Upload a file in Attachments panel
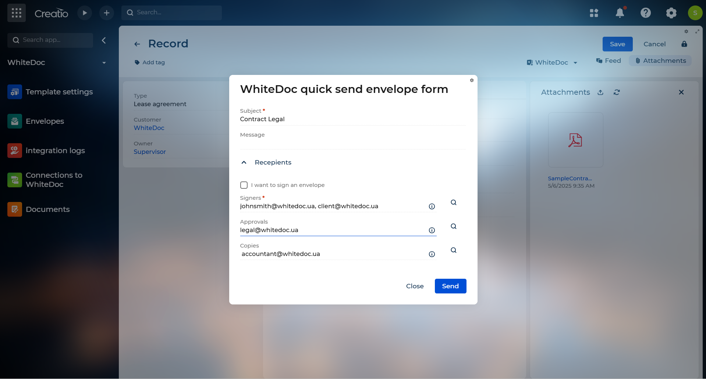This screenshot has height=379, width=706. click(x=600, y=93)
